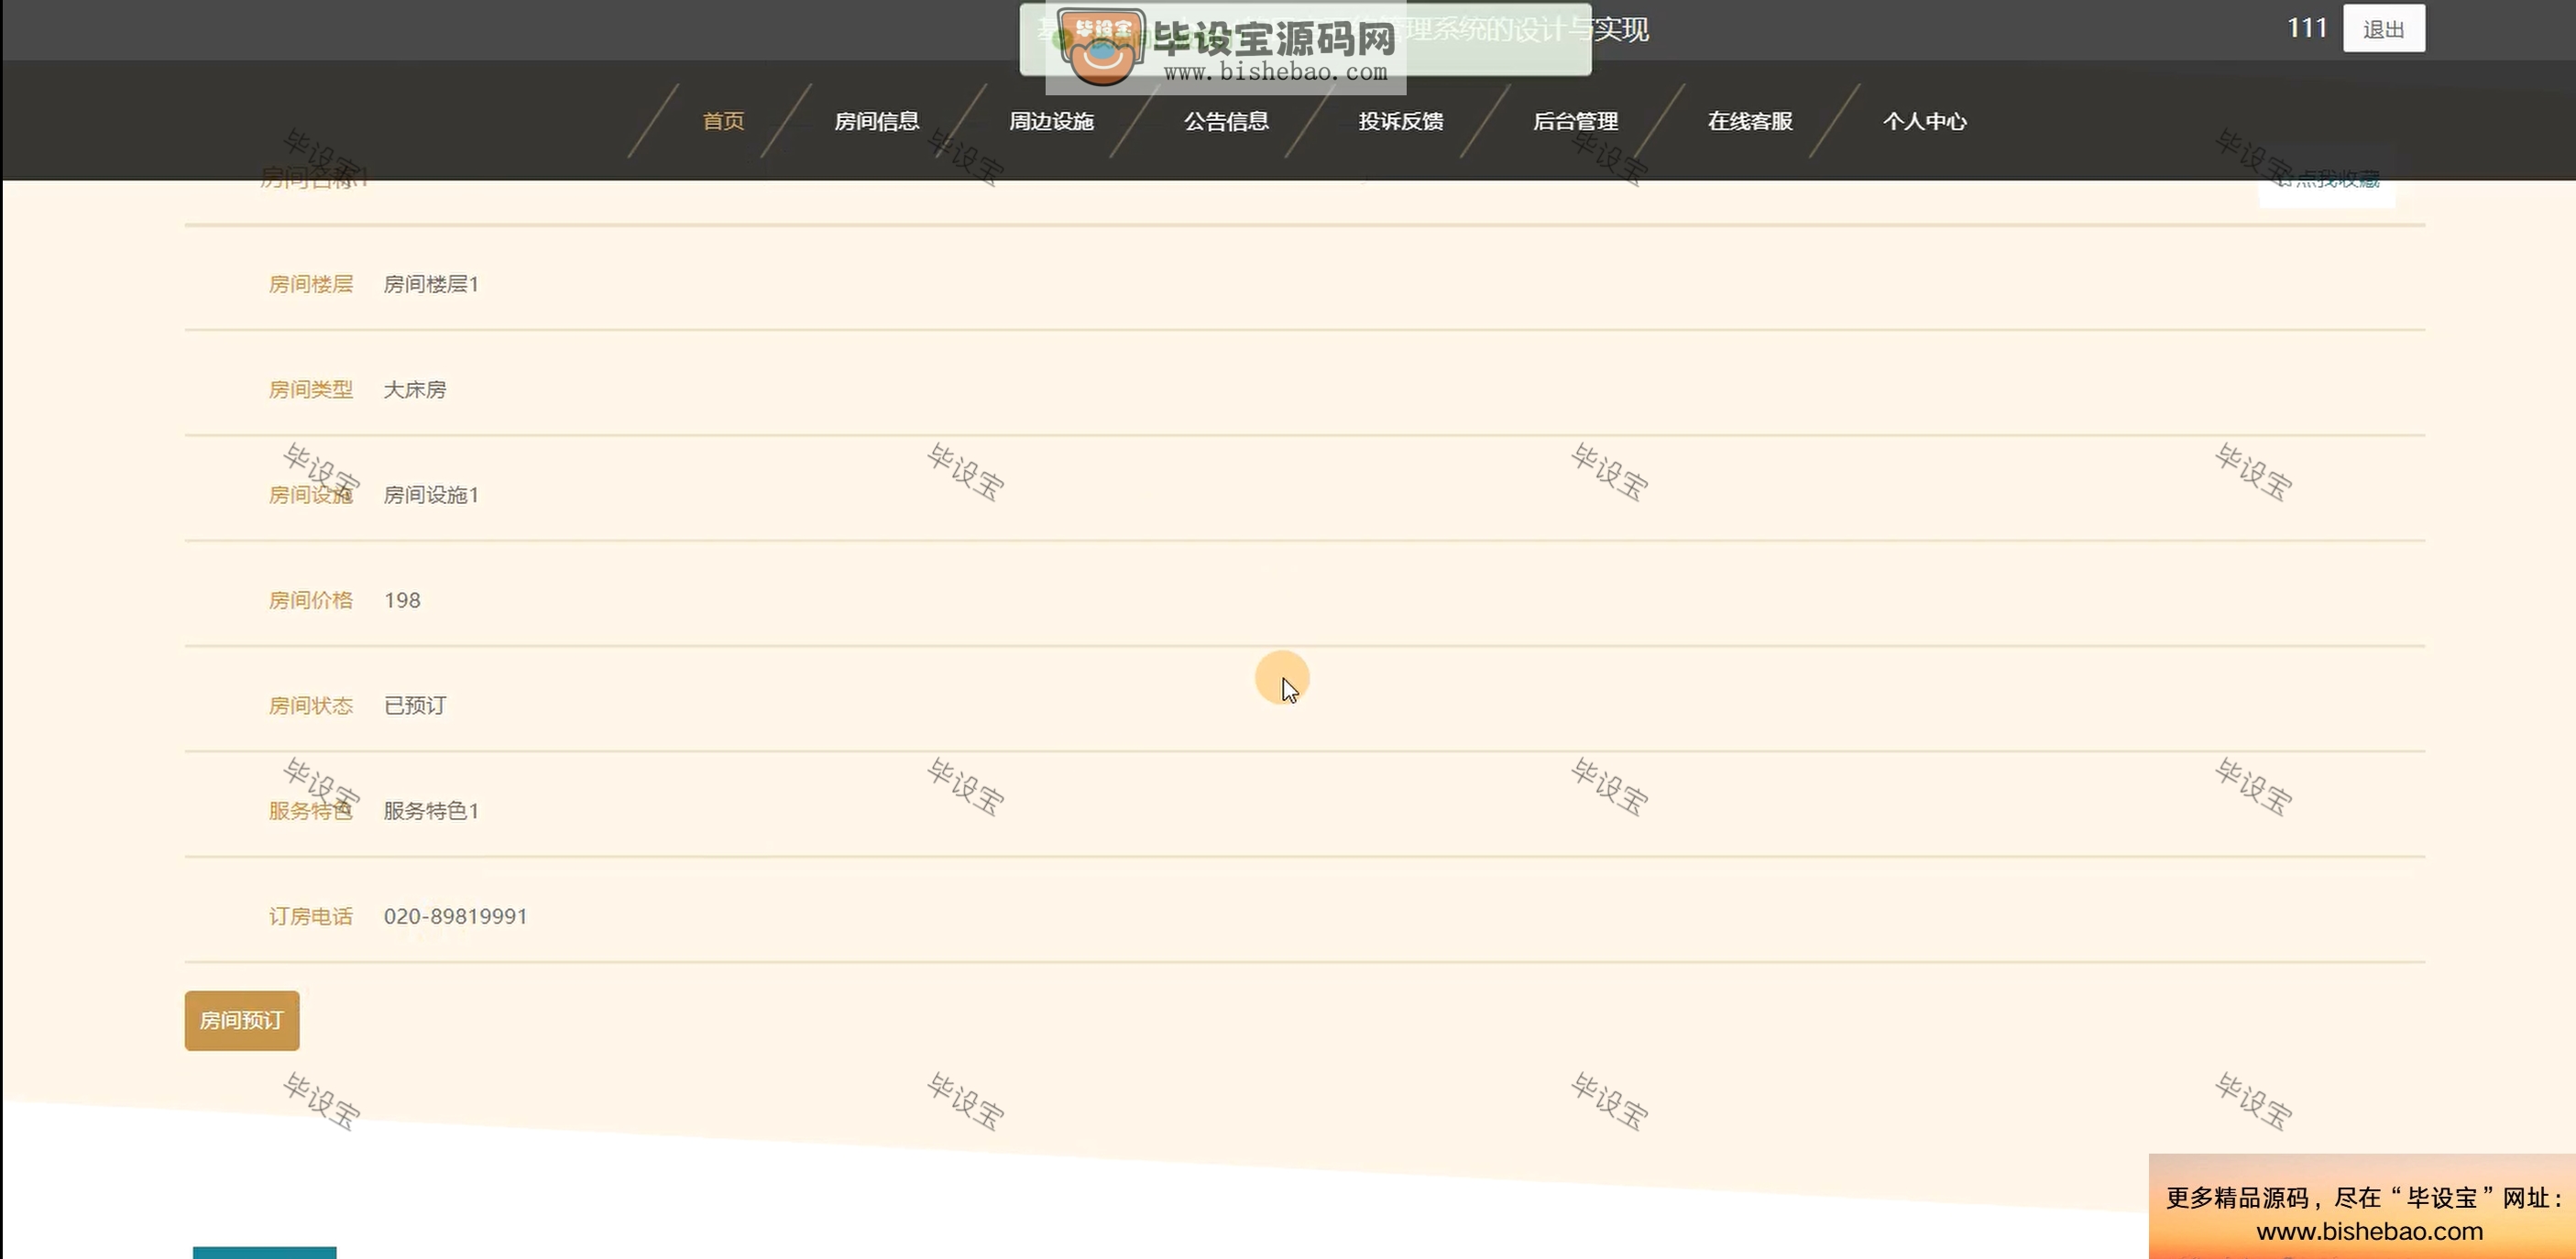Select the price value 198
Screen dimensions: 2576x1259
pos(402,600)
